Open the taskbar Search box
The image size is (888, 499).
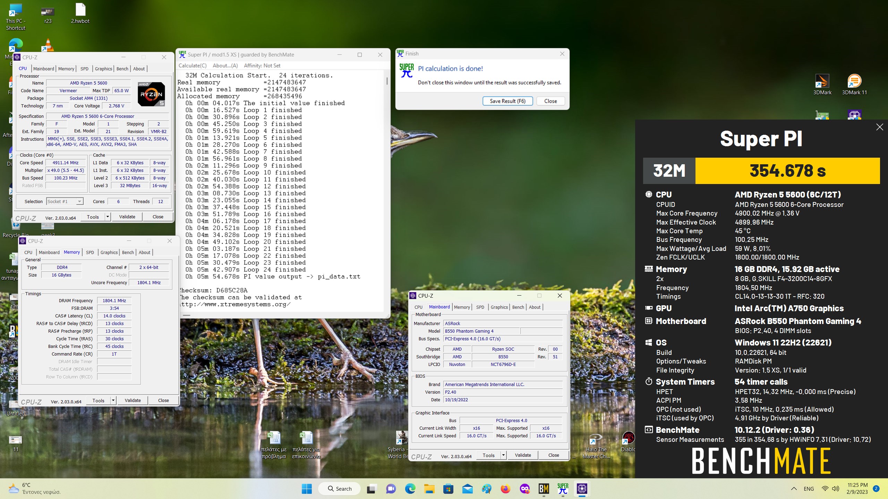[339, 489]
